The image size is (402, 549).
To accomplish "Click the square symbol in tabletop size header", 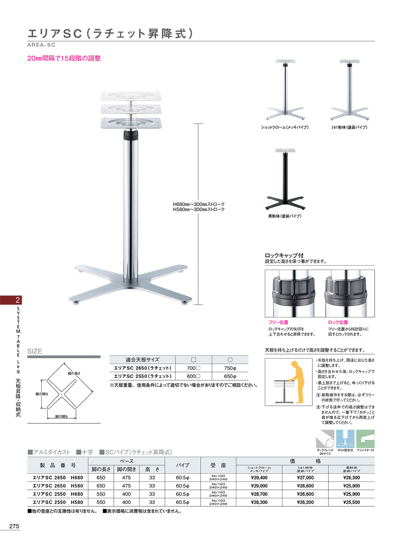I will pyautogui.click(x=193, y=360).
